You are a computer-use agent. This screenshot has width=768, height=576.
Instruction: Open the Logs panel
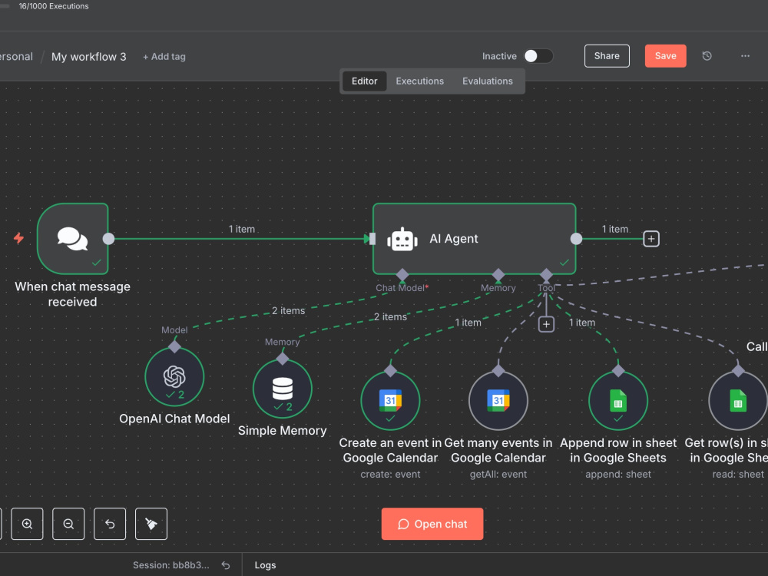(265, 565)
